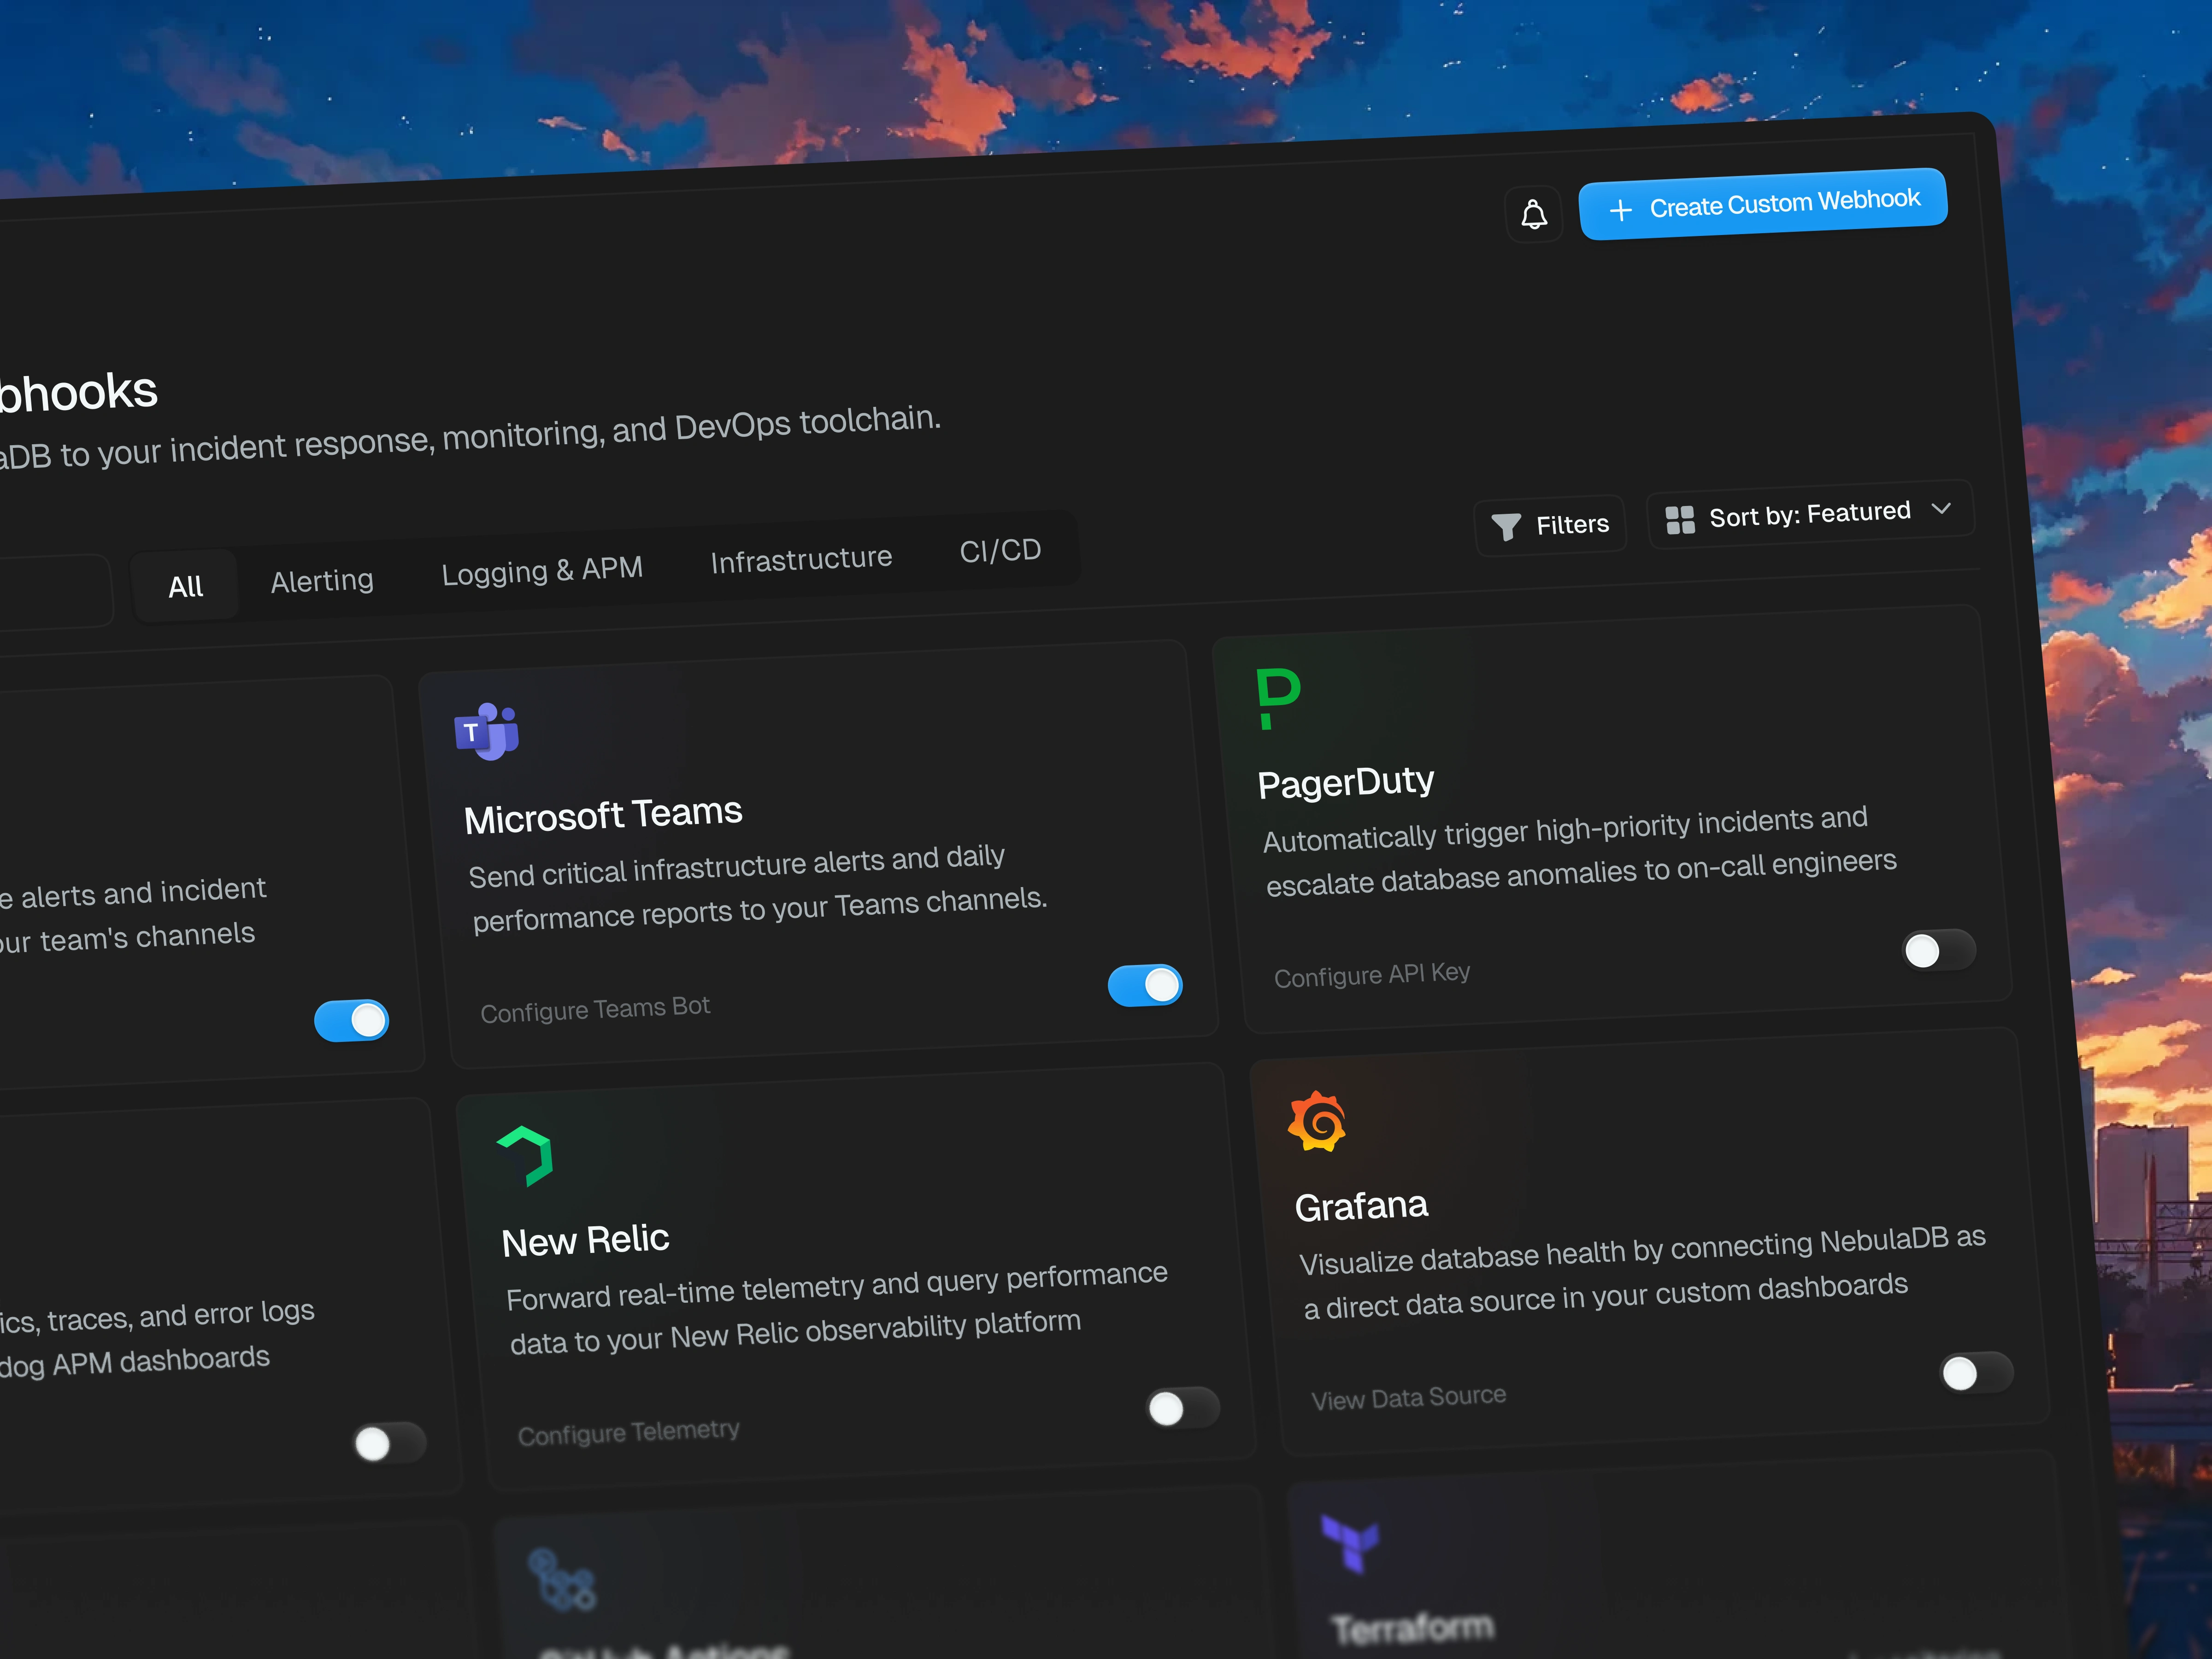Enable the New Relic toggle switch
Viewport: 2212px width, 1659px height.
coord(1182,1408)
